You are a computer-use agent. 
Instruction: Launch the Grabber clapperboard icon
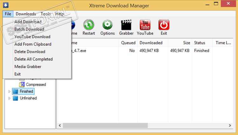coord(126,25)
